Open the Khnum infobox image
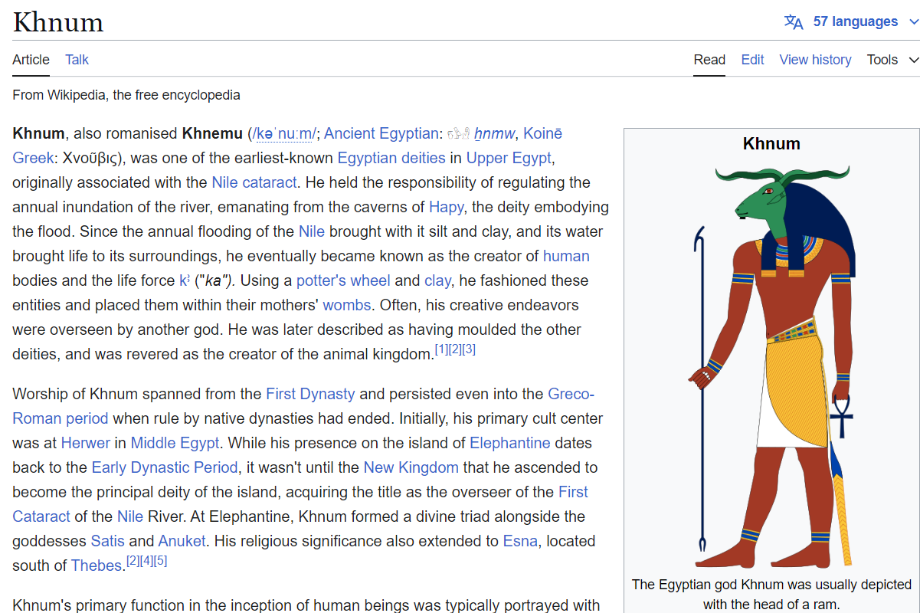The height and width of the screenshot is (613, 920). click(771, 366)
